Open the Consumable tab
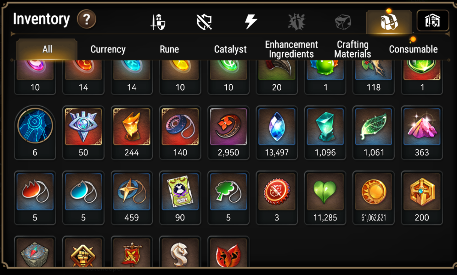Image resolution: width=457 pixels, height=275 pixels. coord(413,49)
